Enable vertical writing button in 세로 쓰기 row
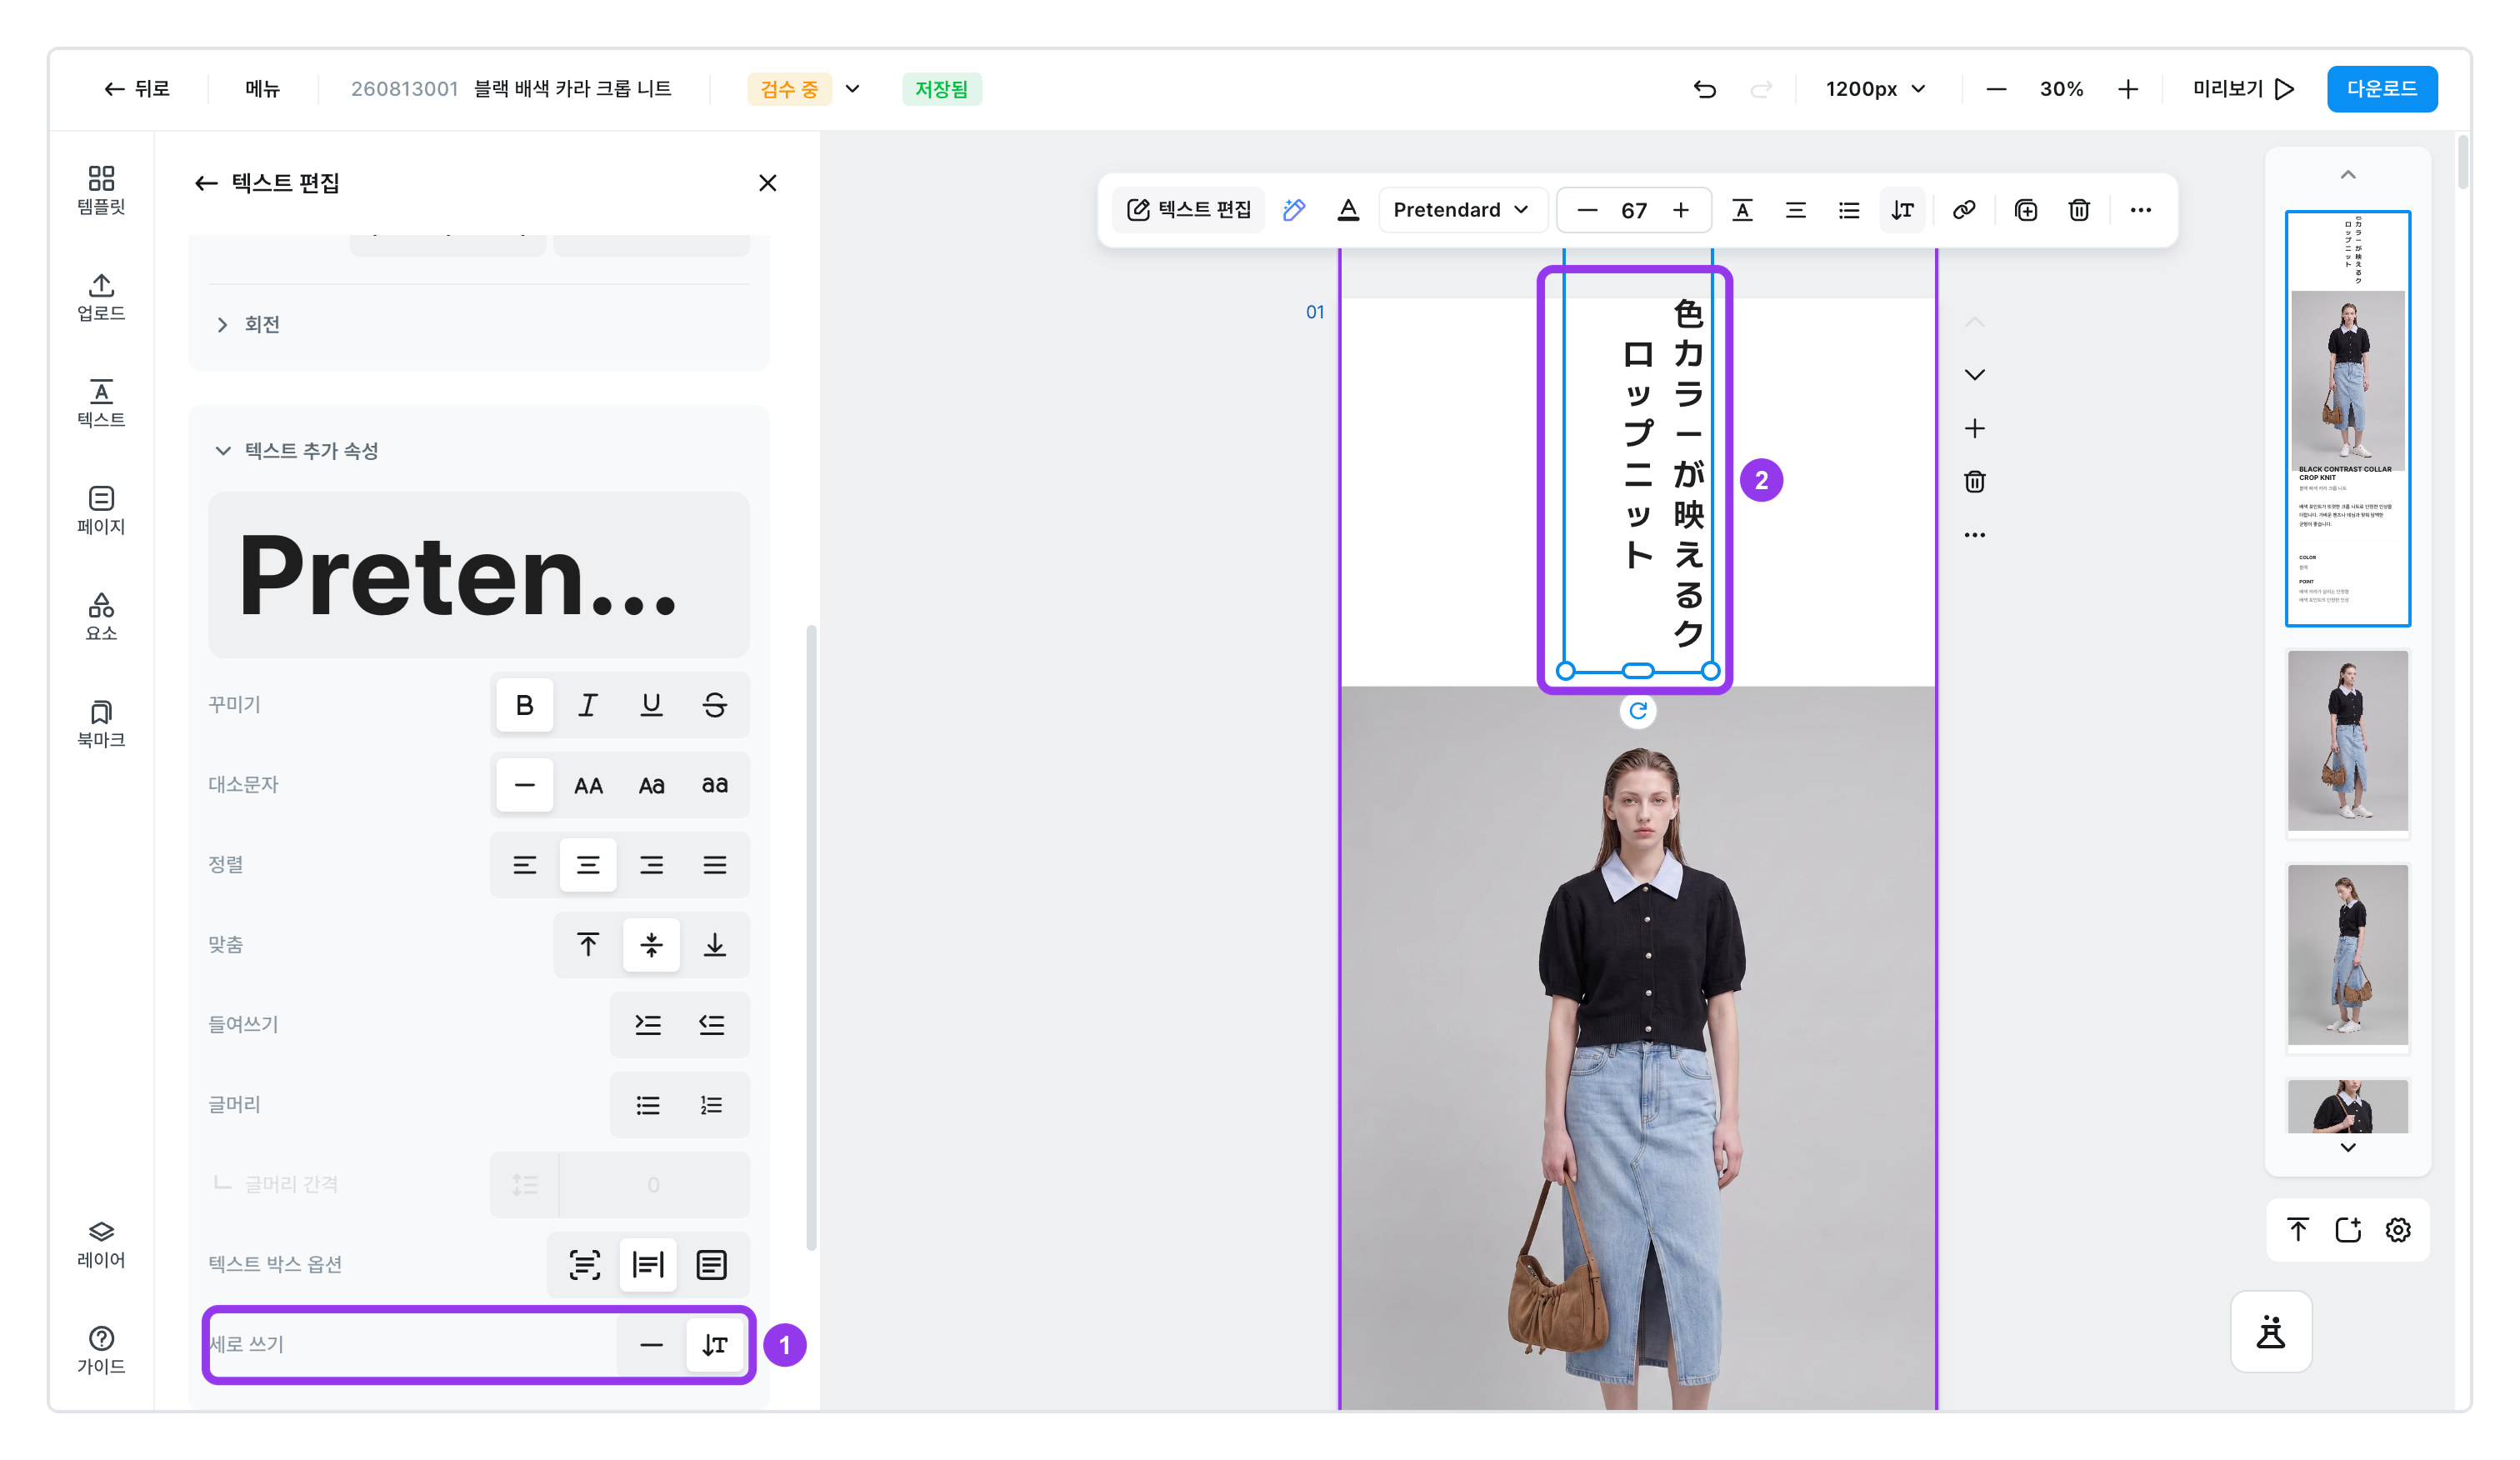 click(x=714, y=1345)
